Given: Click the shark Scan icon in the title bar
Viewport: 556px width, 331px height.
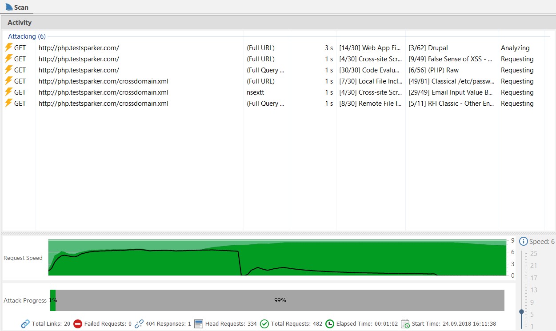Looking at the screenshot, I should point(8,7).
